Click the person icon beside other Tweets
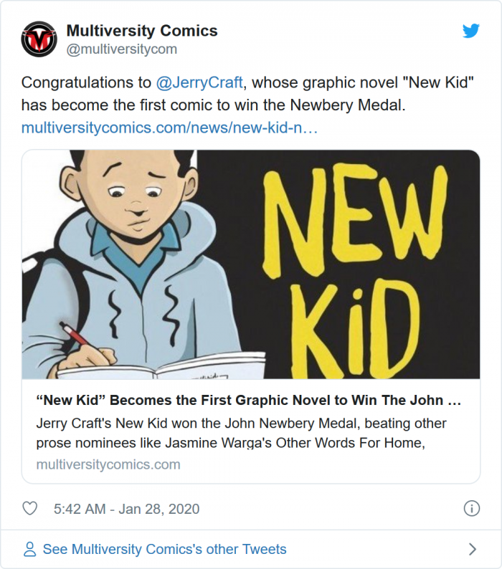This screenshot has height=569, width=502. [x=30, y=550]
